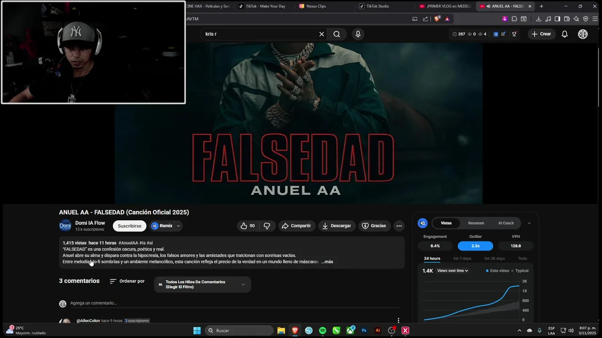
Task: Expand the description with ...más
Action: coord(327,261)
